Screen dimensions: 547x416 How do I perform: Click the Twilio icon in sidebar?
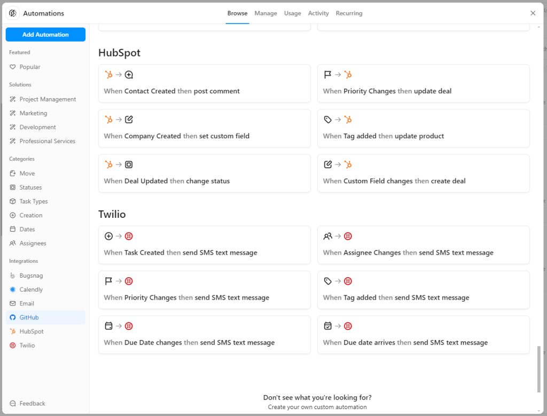point(13,345)
